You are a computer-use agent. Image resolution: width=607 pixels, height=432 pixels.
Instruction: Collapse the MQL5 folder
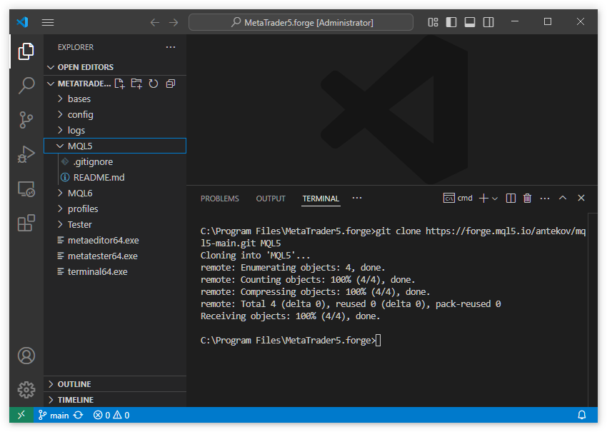coord(115,146)
